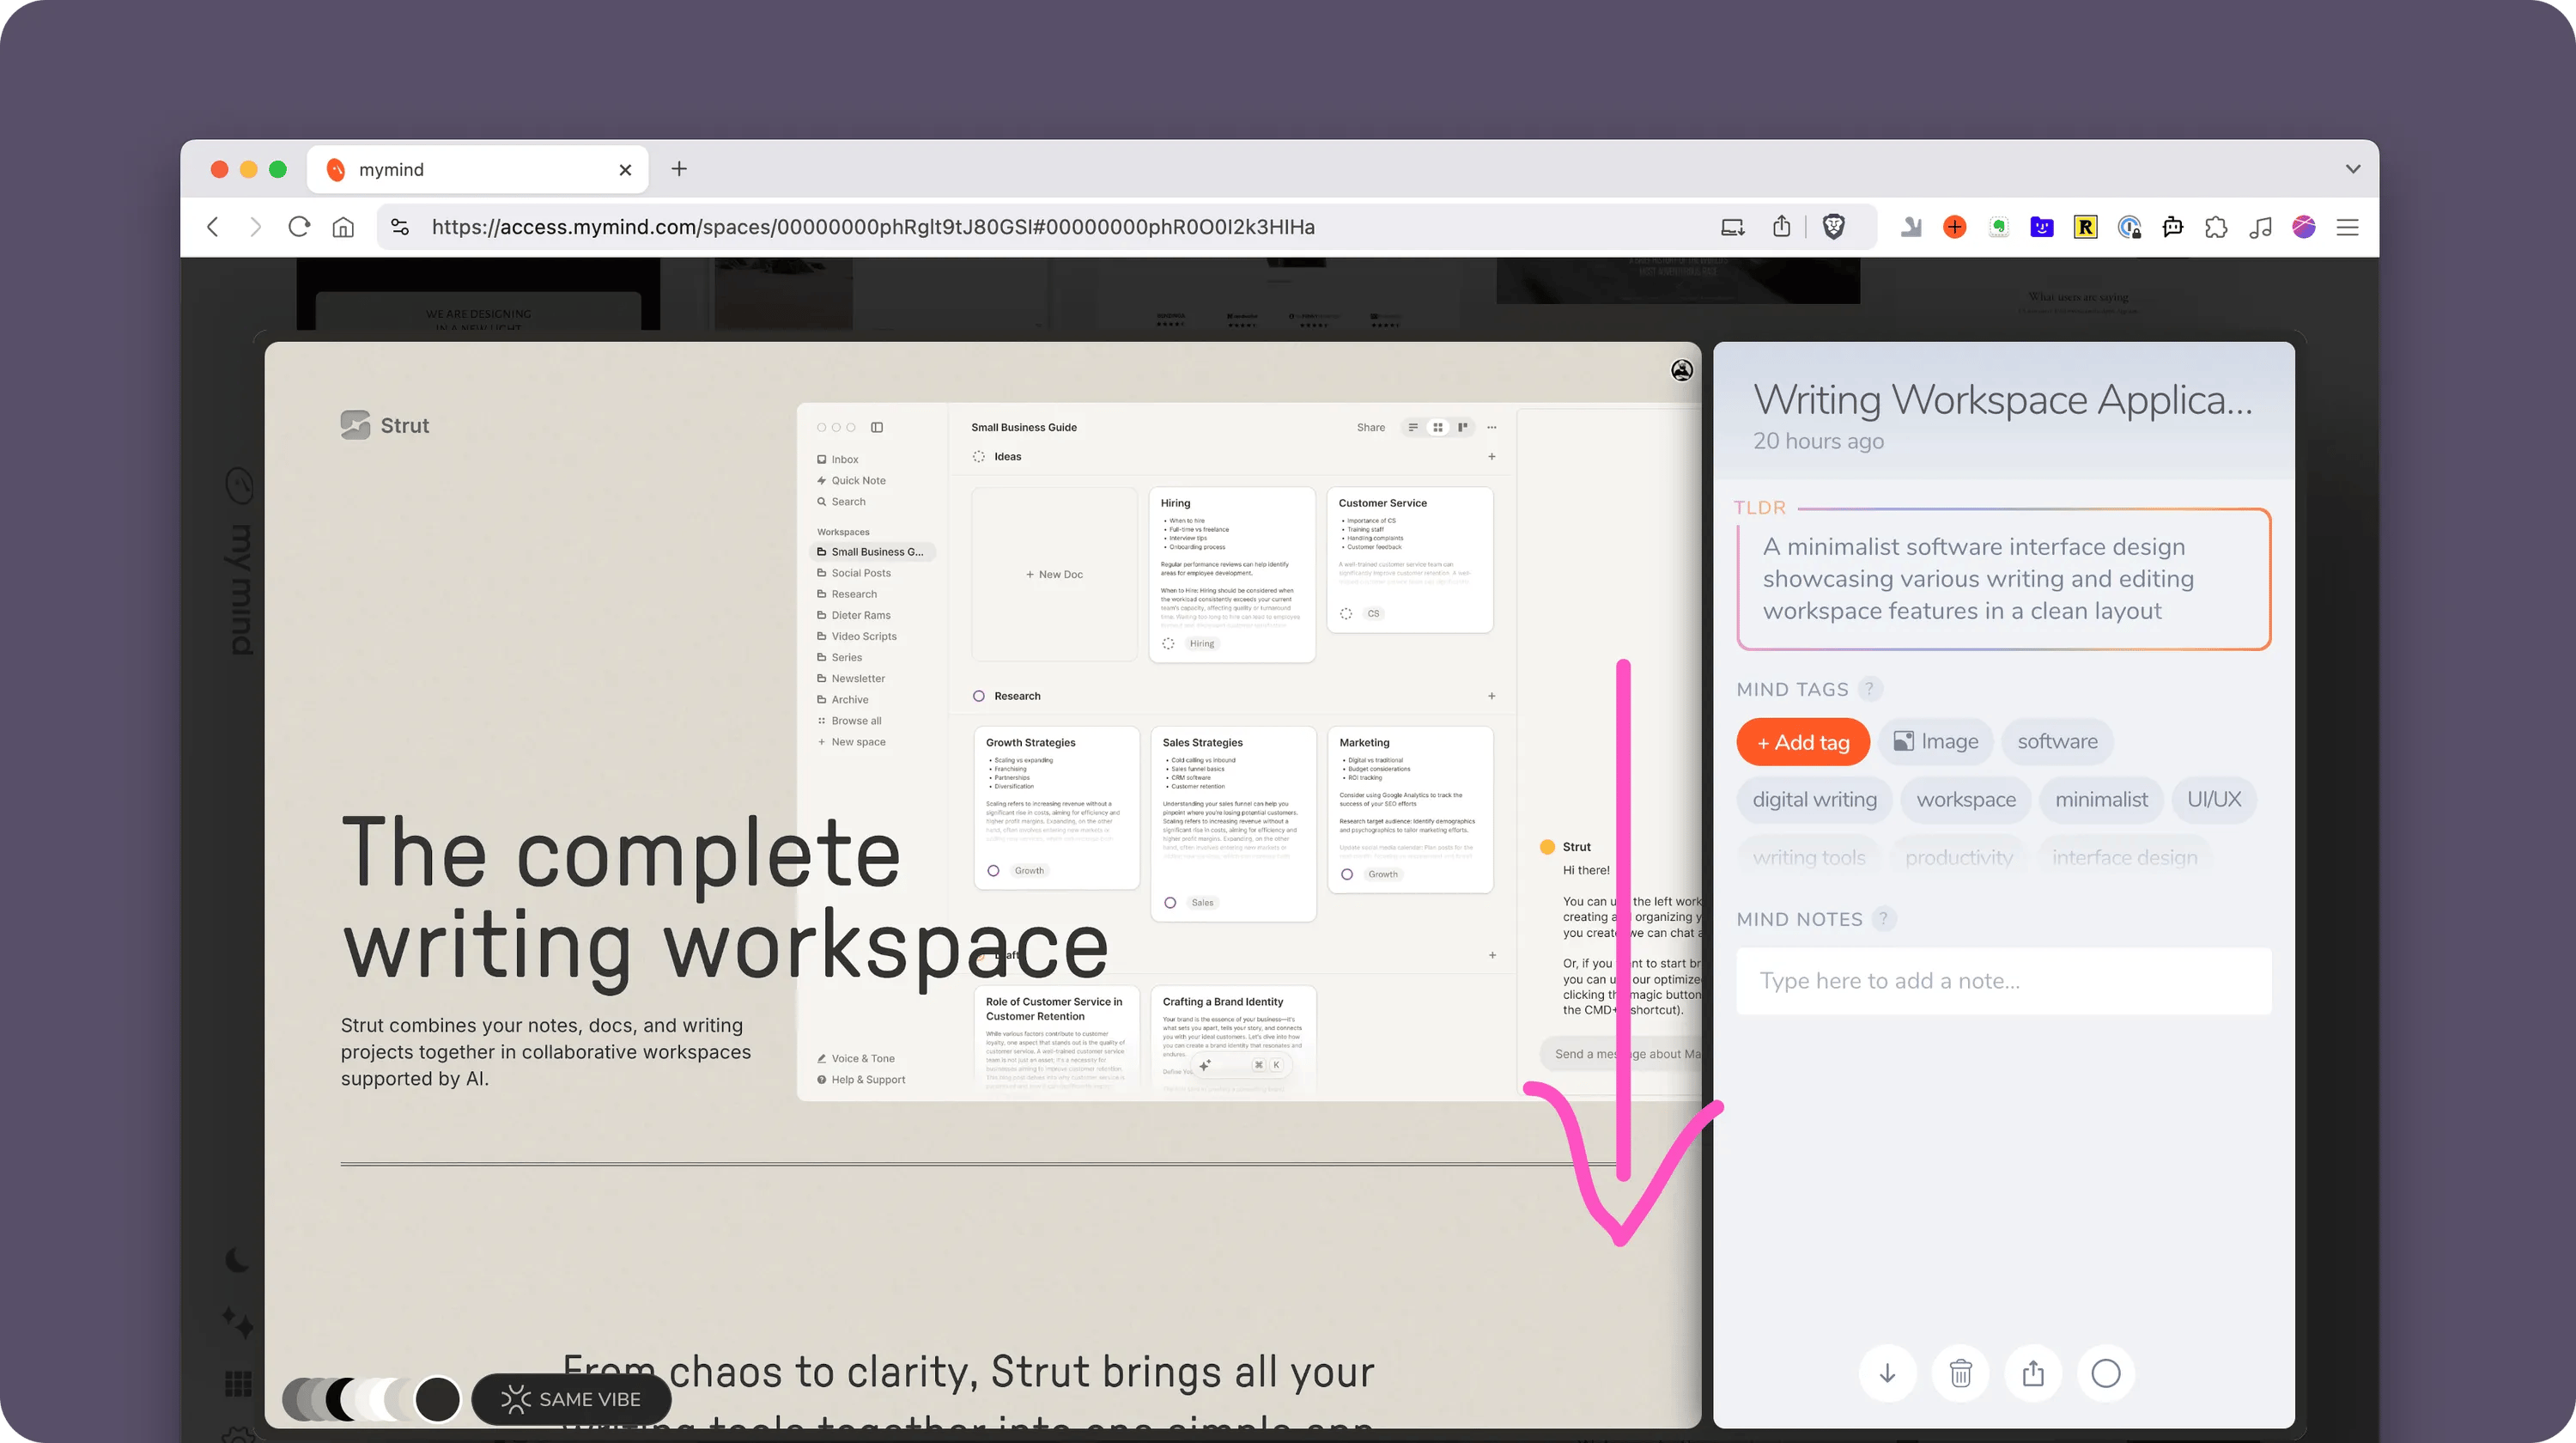Open the mymind orange plus extension
Image resolution: width=2576 pixels, height=1443 pixels.
[1954, 227]
